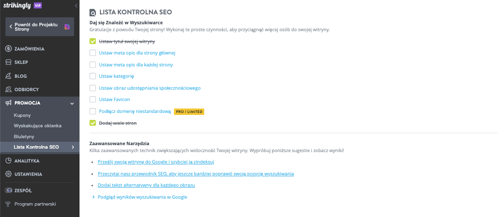Tick the Ustaw Favicon checkbox
The height and width of the screenshot is (217, 500).
pyautogui.click(x=93, y=100)
